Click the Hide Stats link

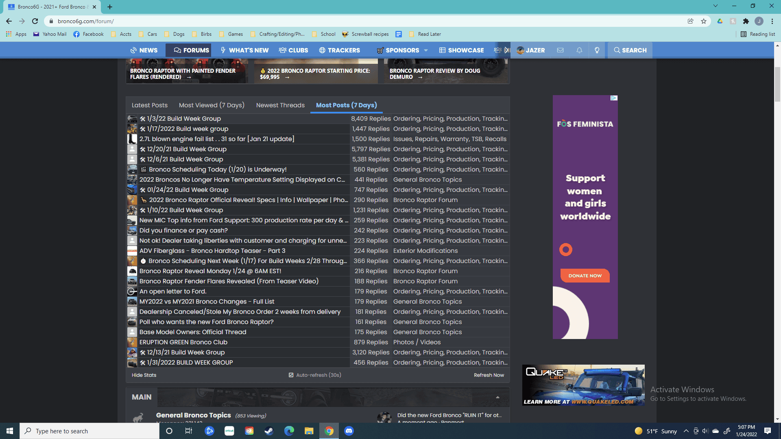pyautogui.click(x=144, y=375)
